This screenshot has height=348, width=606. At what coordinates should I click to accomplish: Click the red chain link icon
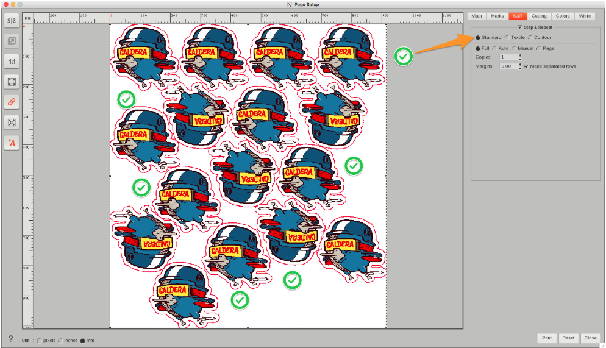12,102
